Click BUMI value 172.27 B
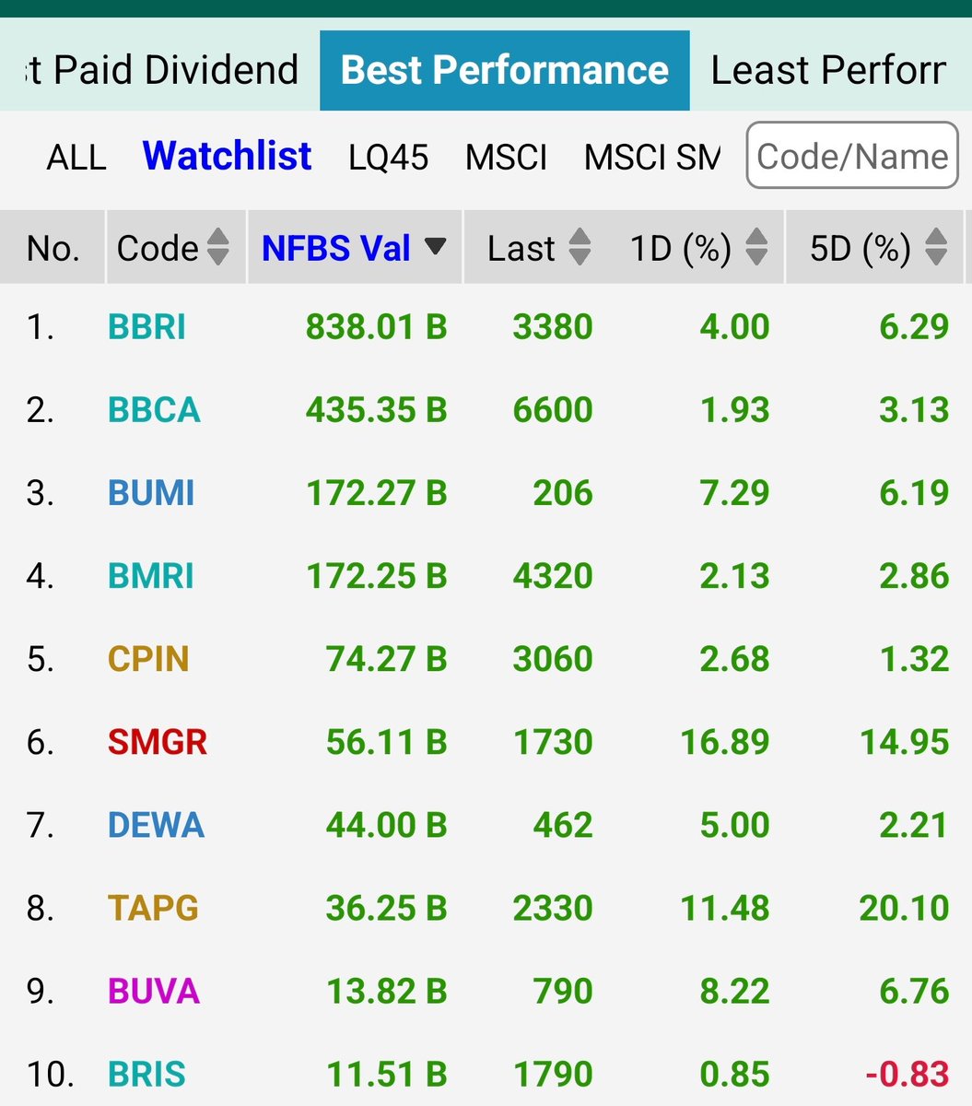The height and width of the screenshot is (1106, 972). point(377,493)
